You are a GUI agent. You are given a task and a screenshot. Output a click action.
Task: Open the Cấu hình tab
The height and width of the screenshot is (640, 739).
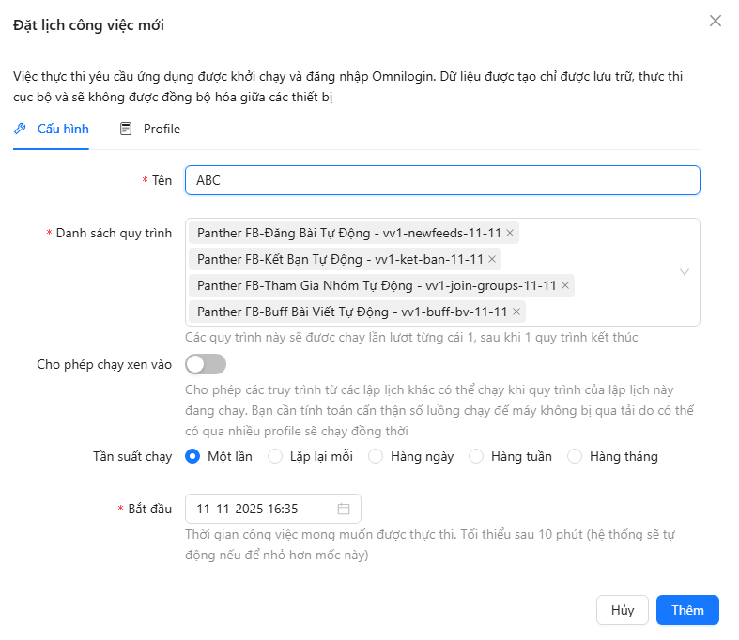click(63, 129)
